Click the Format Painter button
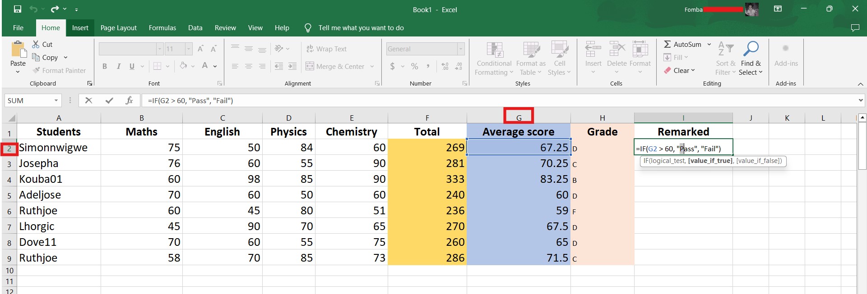The image size is (867, 294). pos(59,70)
